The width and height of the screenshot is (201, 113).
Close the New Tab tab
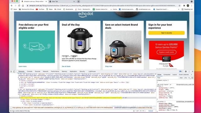pos(74,2)
